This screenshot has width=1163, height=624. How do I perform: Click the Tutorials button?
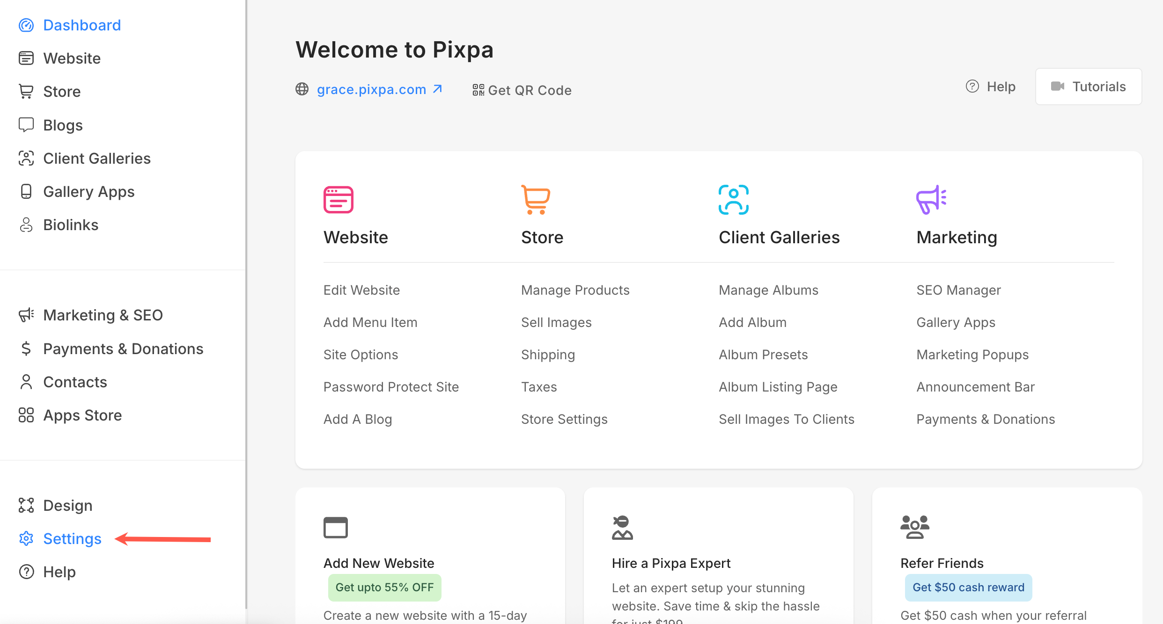click(x=1088, y=87)
